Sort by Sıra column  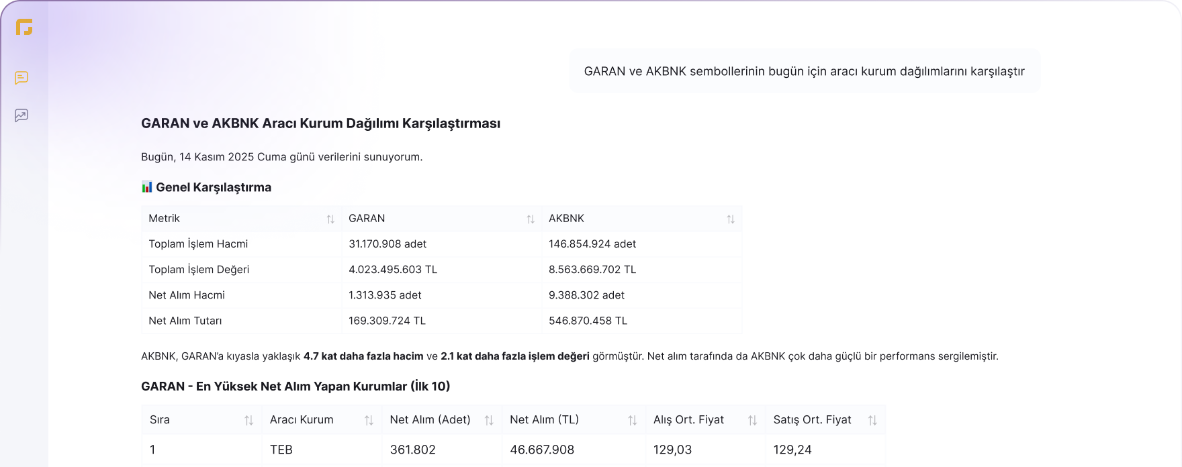(249, 421)
